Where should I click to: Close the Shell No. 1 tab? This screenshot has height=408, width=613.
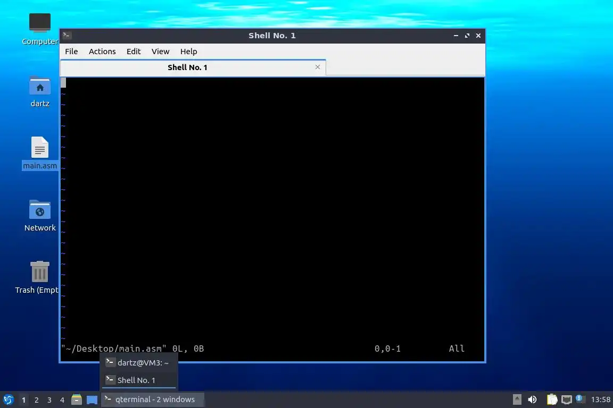318,67
